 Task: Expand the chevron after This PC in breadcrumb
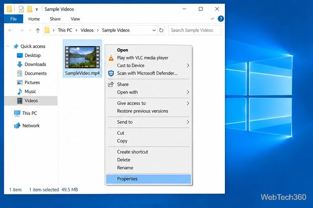[x=76, y=30]
